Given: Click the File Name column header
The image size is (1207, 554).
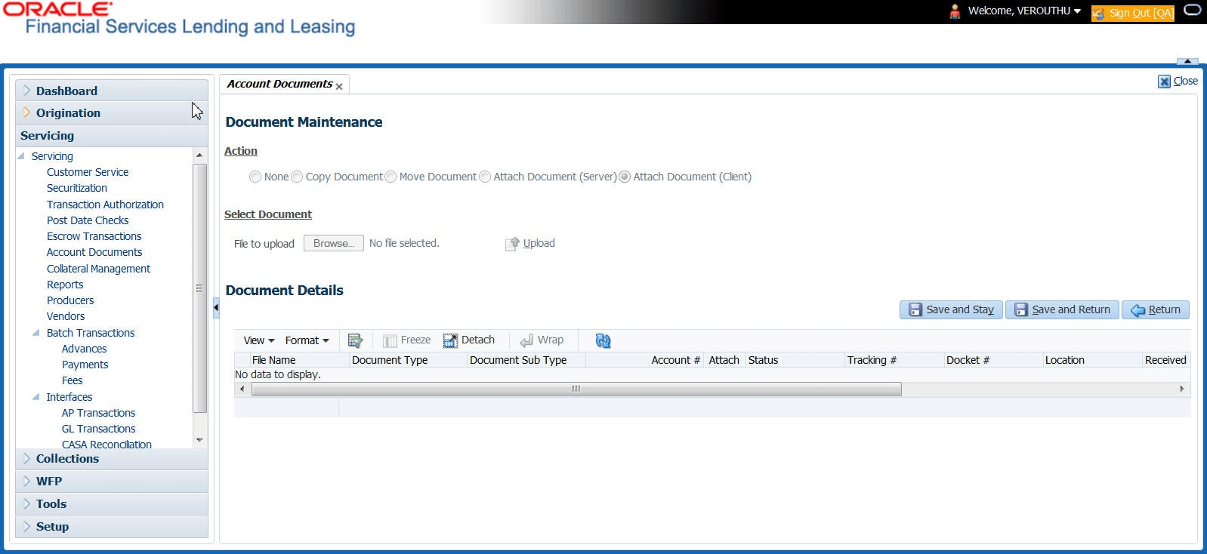Looking at the screenshot, I should [x=273, y=360].
